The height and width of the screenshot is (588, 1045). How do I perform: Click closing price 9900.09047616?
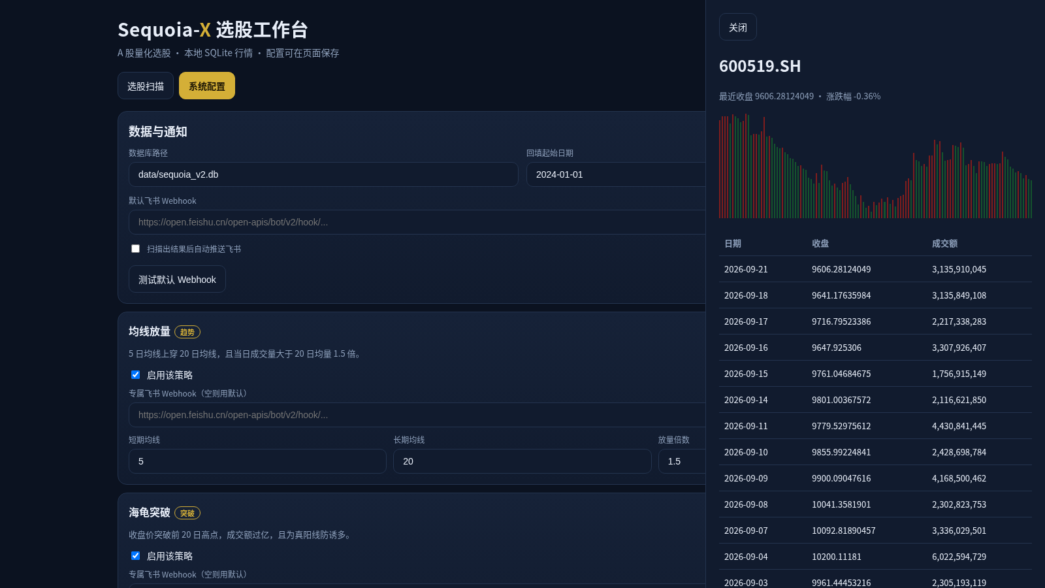click(x=841, y=478)
